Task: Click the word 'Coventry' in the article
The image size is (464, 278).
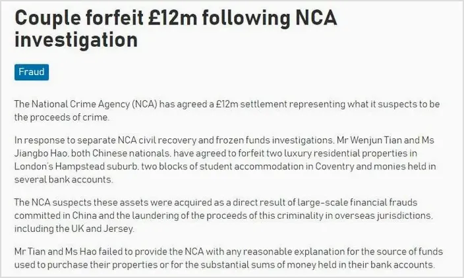Action: click(334, 166)
